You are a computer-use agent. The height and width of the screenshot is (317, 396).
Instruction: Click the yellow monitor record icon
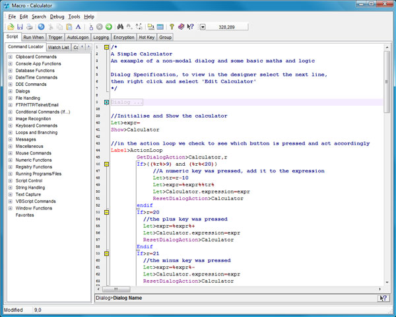click(150, 27)
